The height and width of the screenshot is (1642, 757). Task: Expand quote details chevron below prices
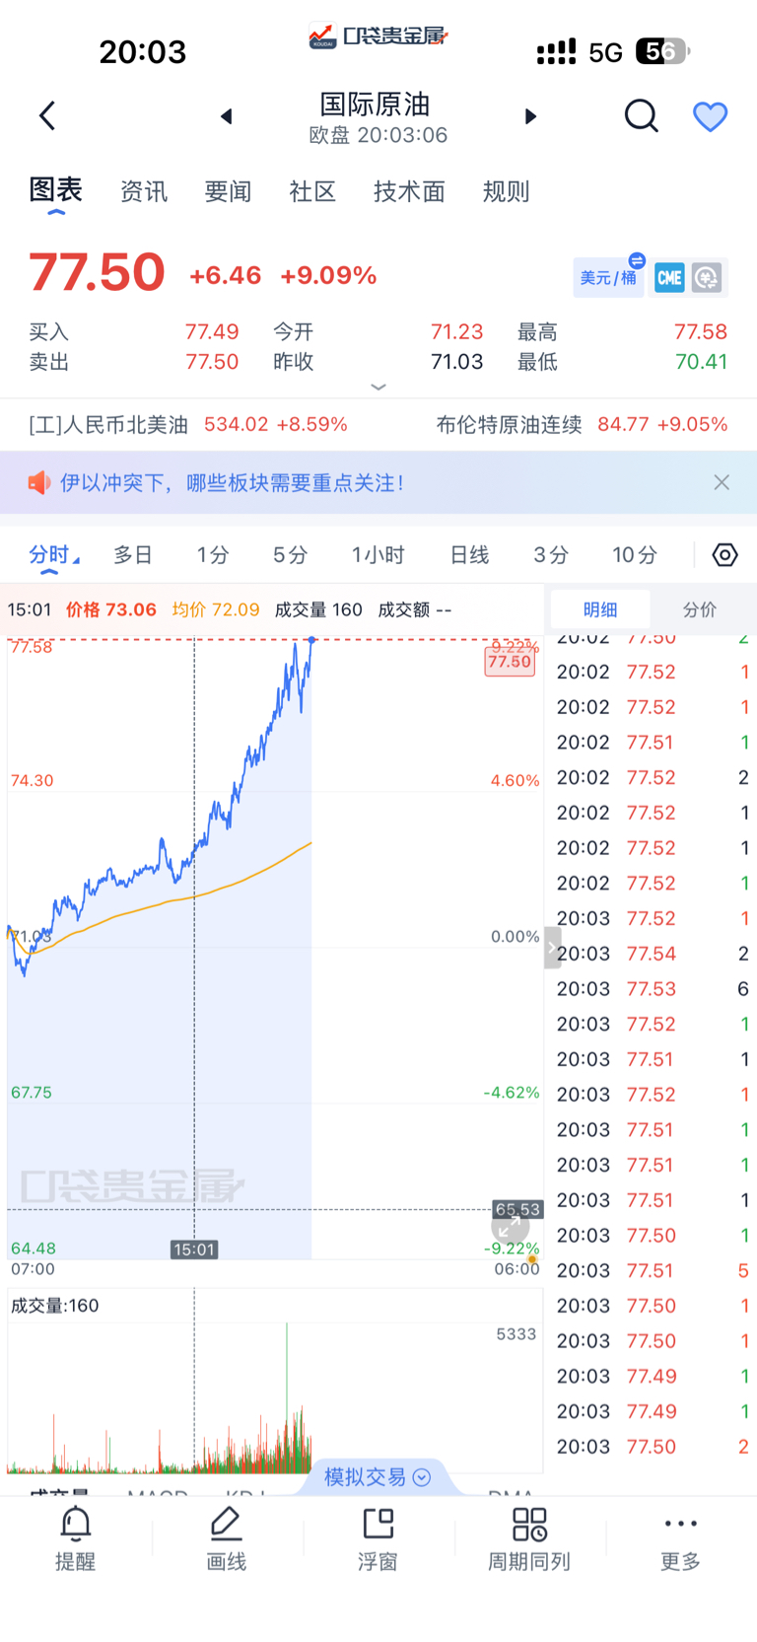pos(378,388)
